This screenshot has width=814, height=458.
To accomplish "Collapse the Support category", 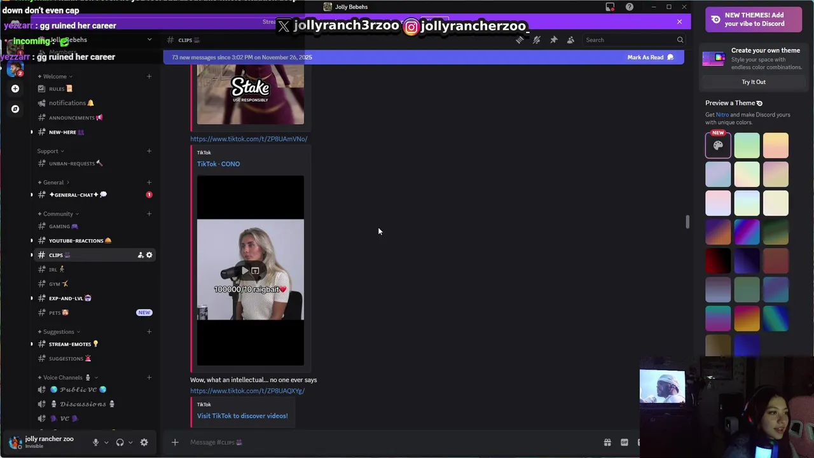I will (51, 151).
